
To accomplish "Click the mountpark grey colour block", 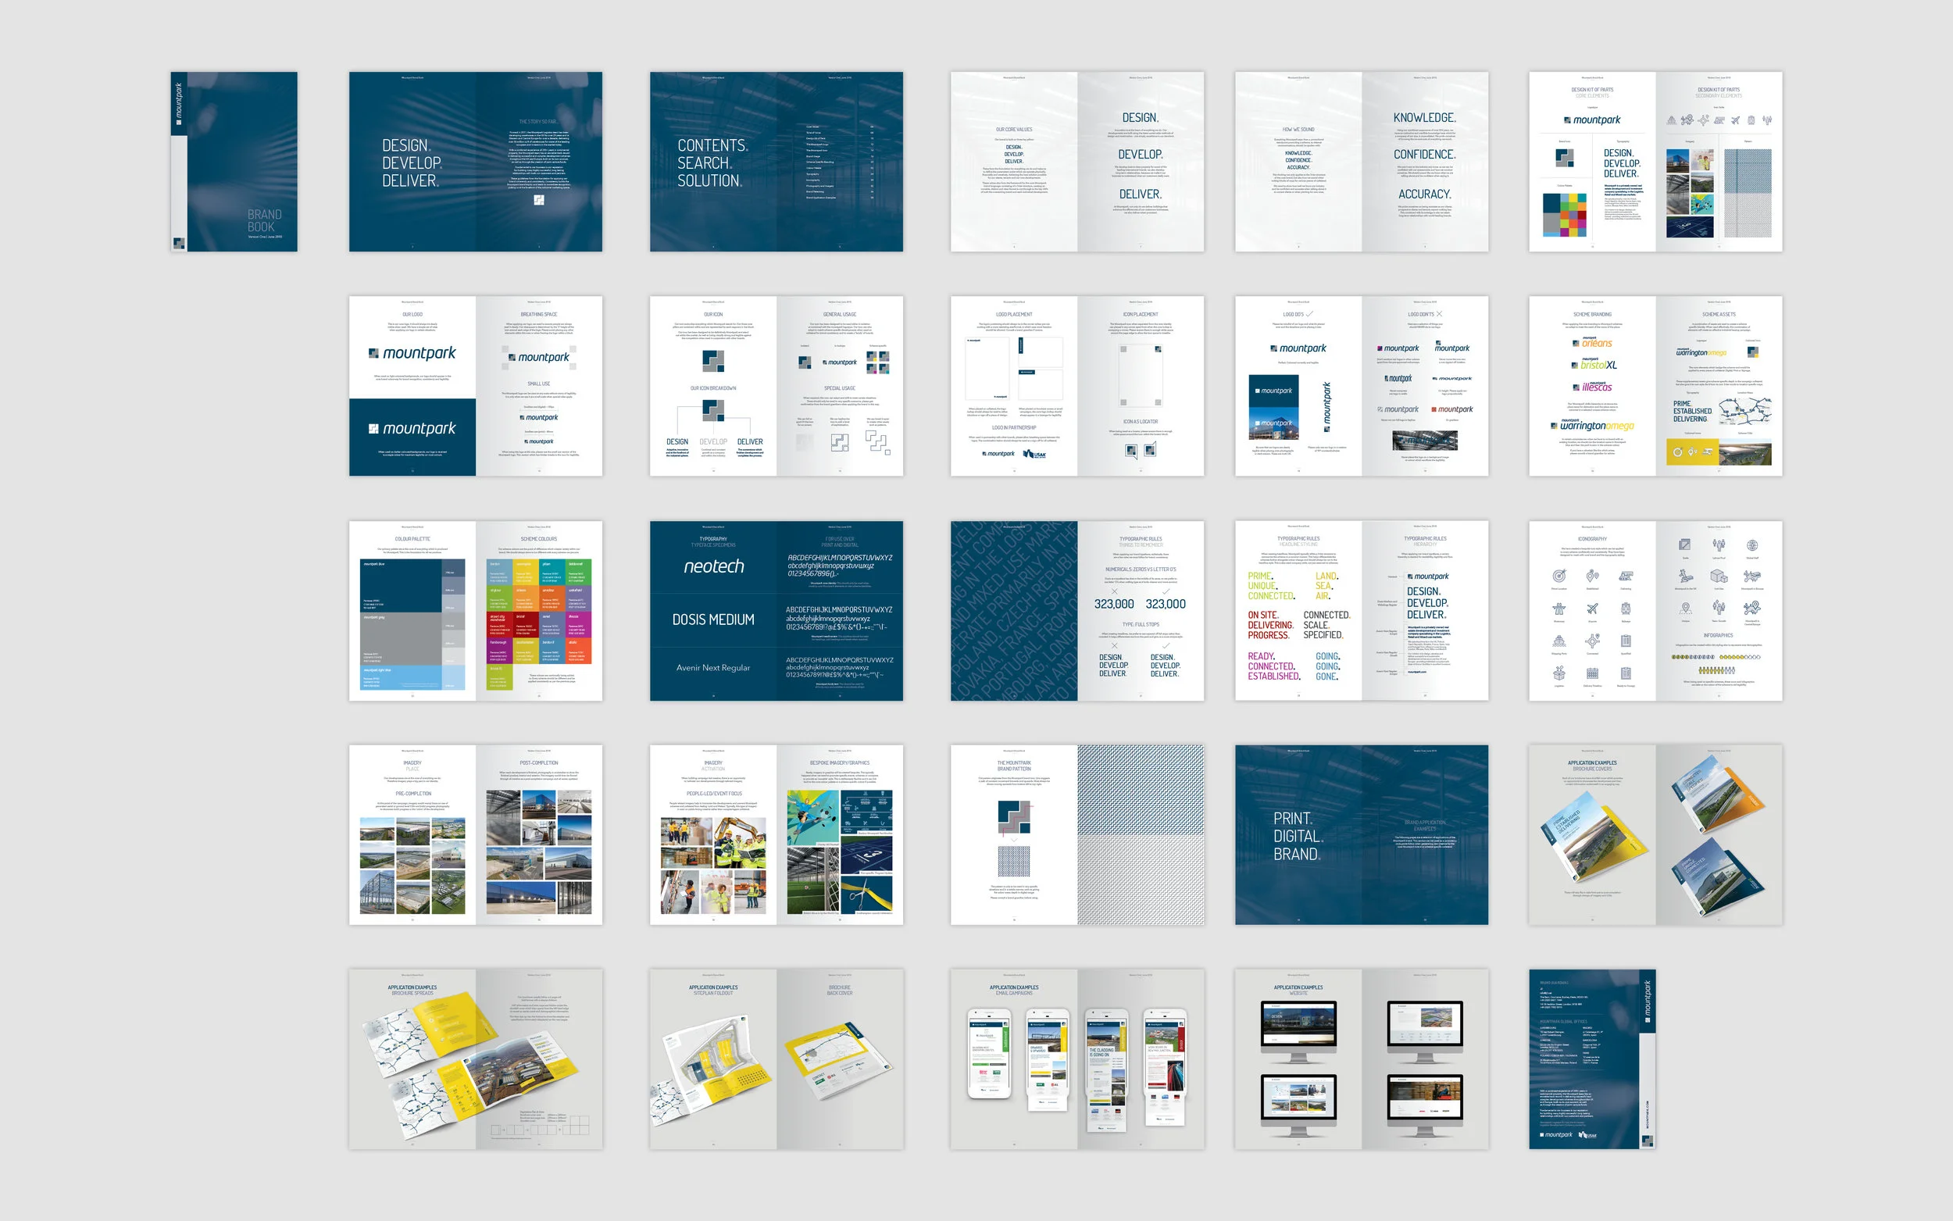I will coord(402,639).
